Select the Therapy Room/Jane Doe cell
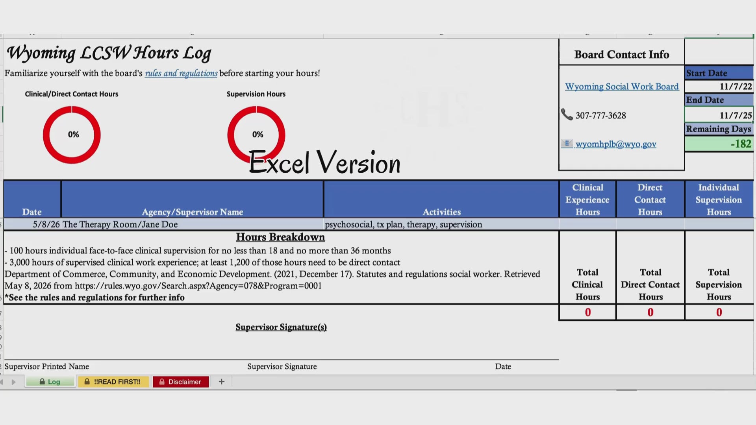Viewport: 756px width, 425px height. pos(192,224)
